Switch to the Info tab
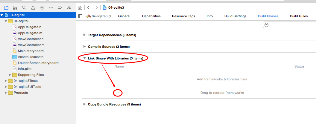This screenshot has height=124, width=316. [x=209, y=16]
